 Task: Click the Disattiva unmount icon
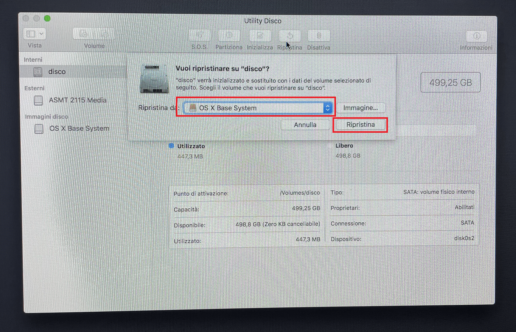tap(319, 36)
